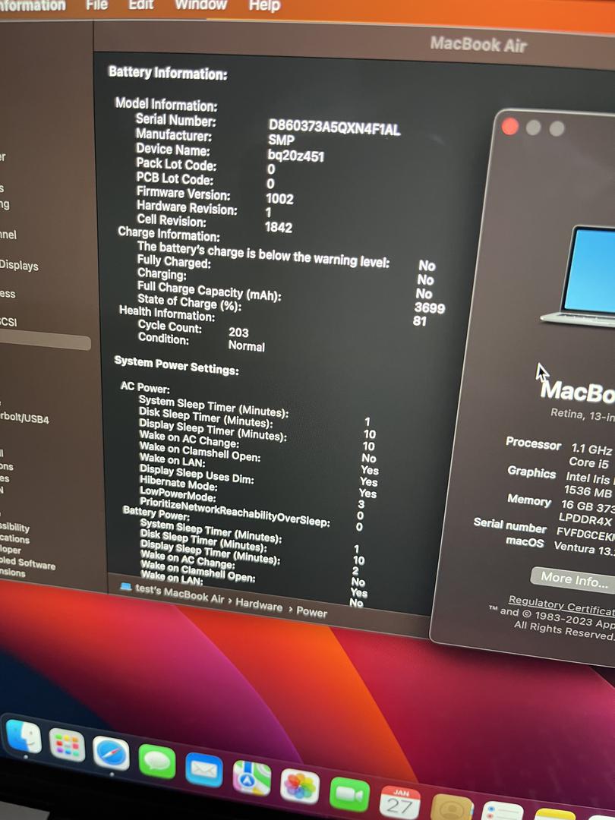Image resolution: width=615 pixels, height=820 pixels.
Task: Click the manufacturer value SMP
Action: tap(282, 140)
